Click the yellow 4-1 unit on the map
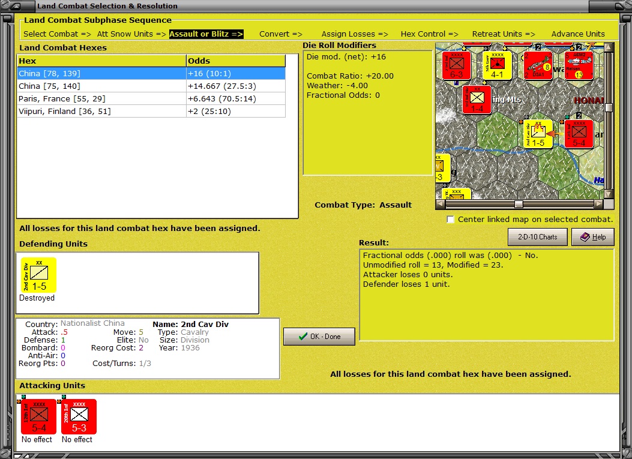This screenshot has width=632, height=459. tap(497, 65)
